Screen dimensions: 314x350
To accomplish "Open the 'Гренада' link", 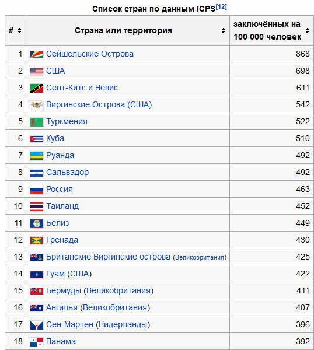I will click(x=62, y=240).
